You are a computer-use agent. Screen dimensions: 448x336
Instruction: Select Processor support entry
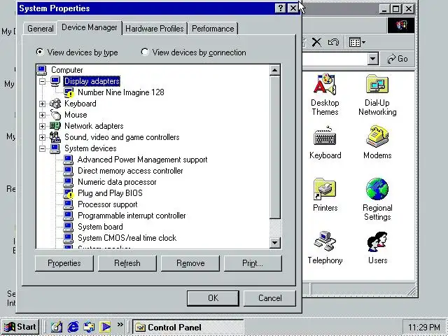pos(108,204)
